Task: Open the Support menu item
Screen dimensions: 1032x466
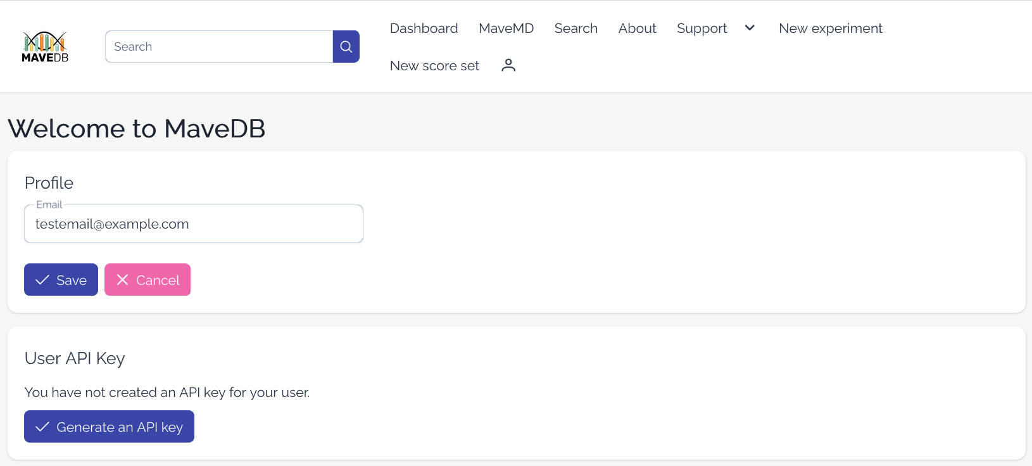Action: [702, 28]
